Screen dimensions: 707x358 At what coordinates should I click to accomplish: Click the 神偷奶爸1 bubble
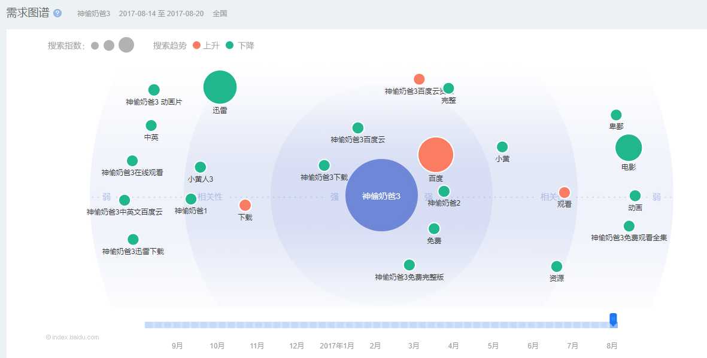click(x=191, y=198)
